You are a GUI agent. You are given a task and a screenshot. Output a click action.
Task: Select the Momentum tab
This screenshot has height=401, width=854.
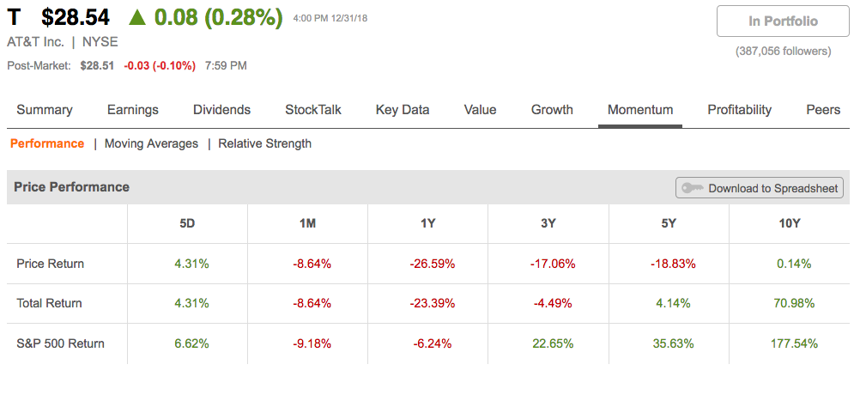(x=640, y=110)
